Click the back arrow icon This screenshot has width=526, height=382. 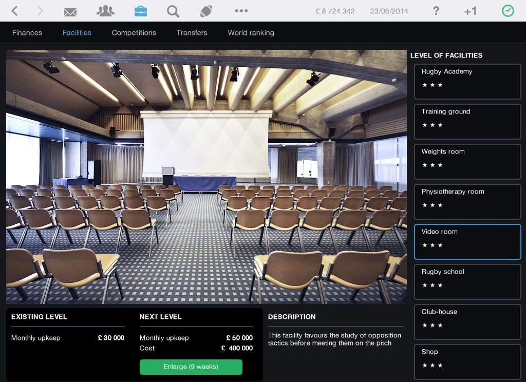pyautogui.click(x=14, y=11)
